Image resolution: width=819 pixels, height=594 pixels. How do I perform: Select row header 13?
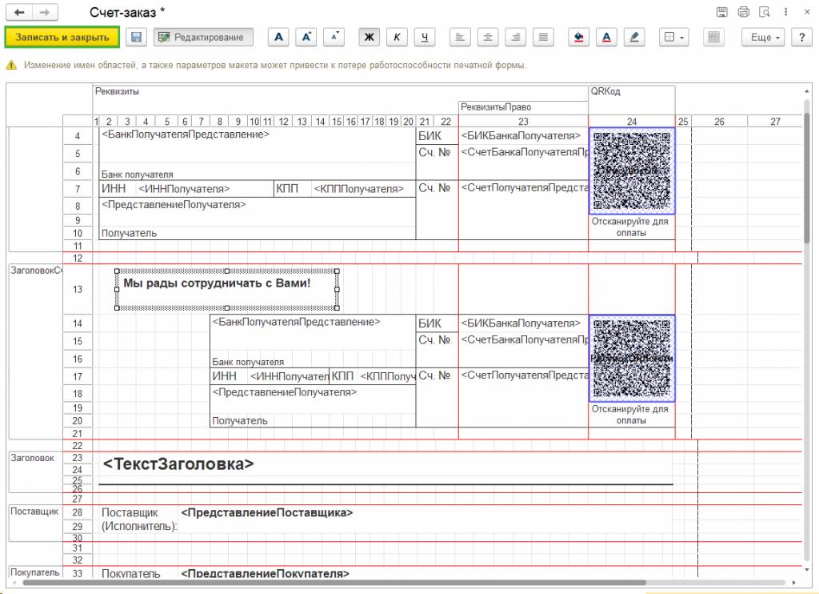78,289
